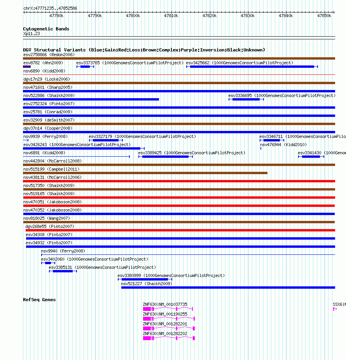Select the esv3336695 blue gain bar
The image size is (346, 360).
pos(246,99)
